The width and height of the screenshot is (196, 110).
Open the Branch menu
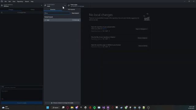click(x=27, y=2)
